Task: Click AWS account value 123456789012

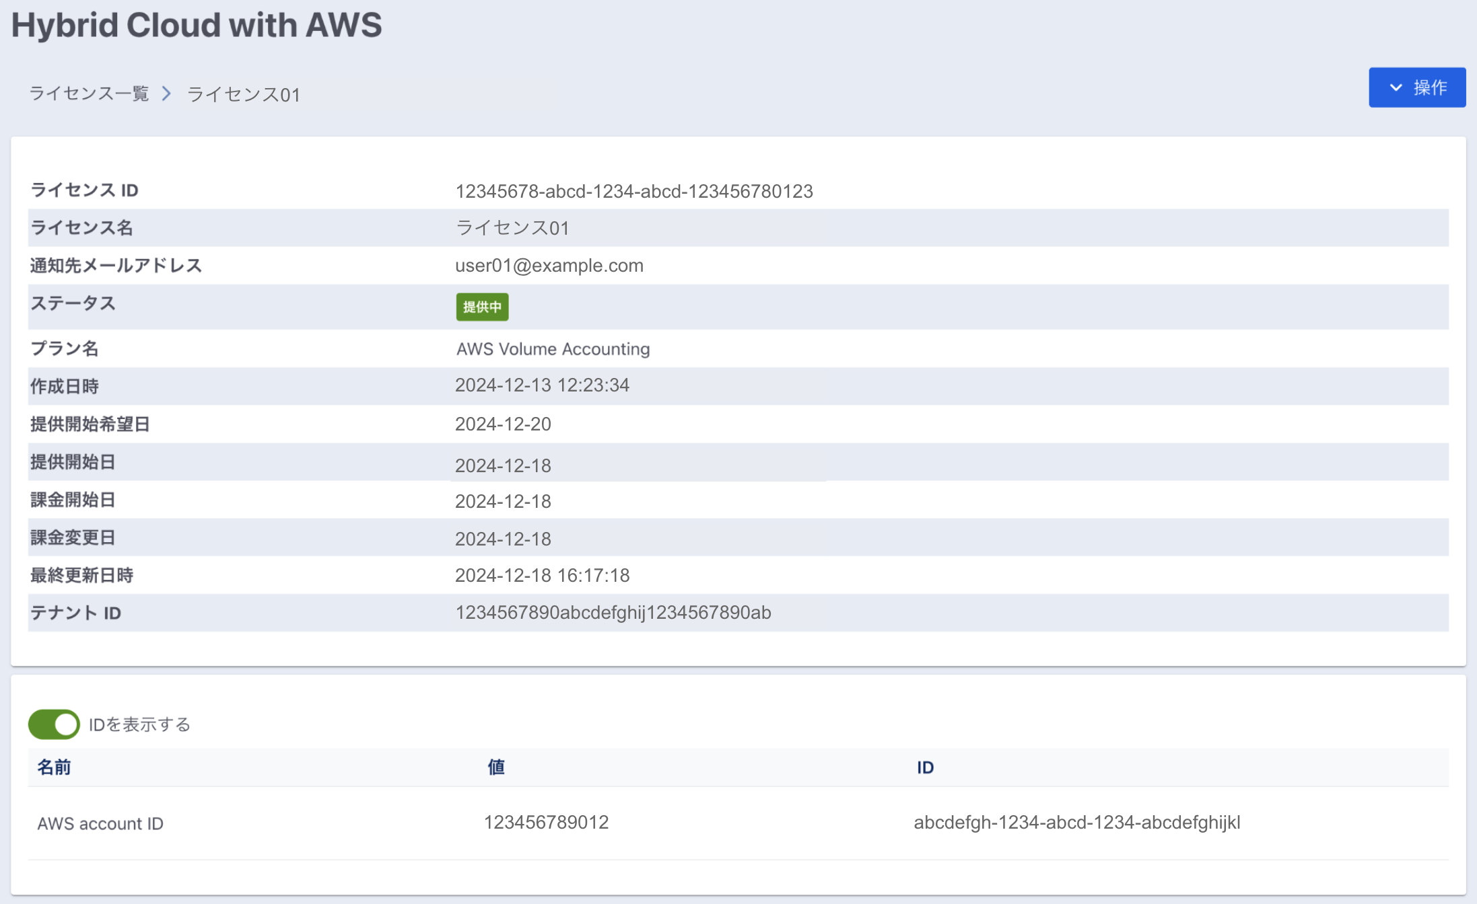Action: 546,823
